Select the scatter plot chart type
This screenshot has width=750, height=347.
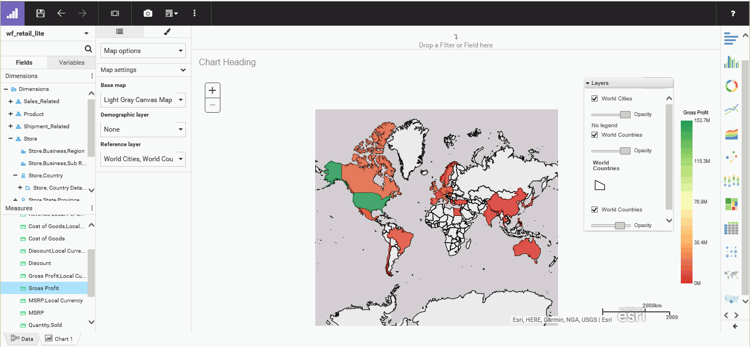(x=731, y=157)
